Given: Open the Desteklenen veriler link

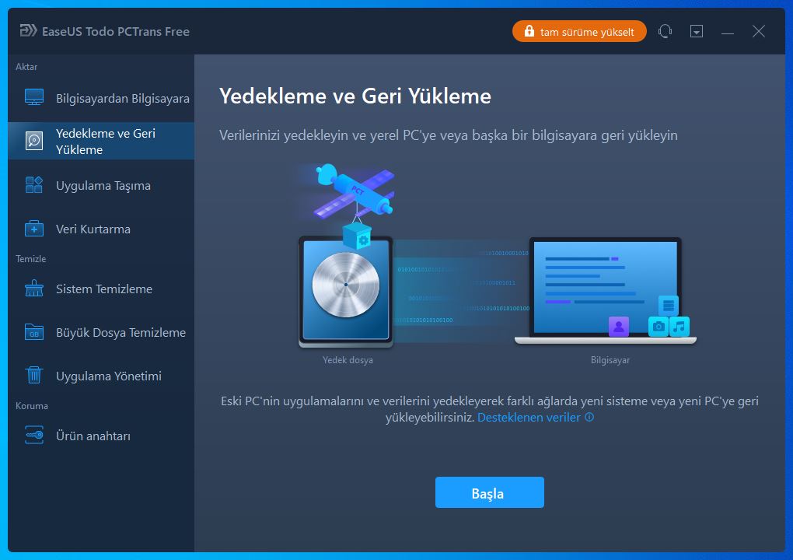Looking at the screenshot, I should click(x=529, y=418).
